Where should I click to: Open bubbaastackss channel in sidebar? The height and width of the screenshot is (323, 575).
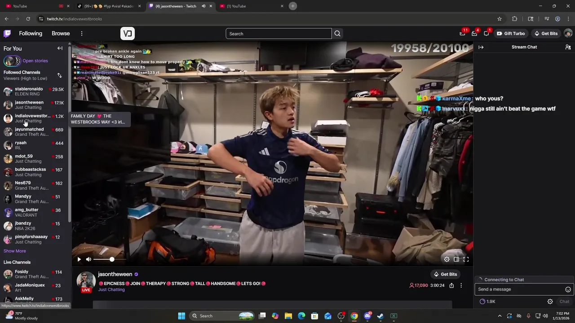coord(34,172)
